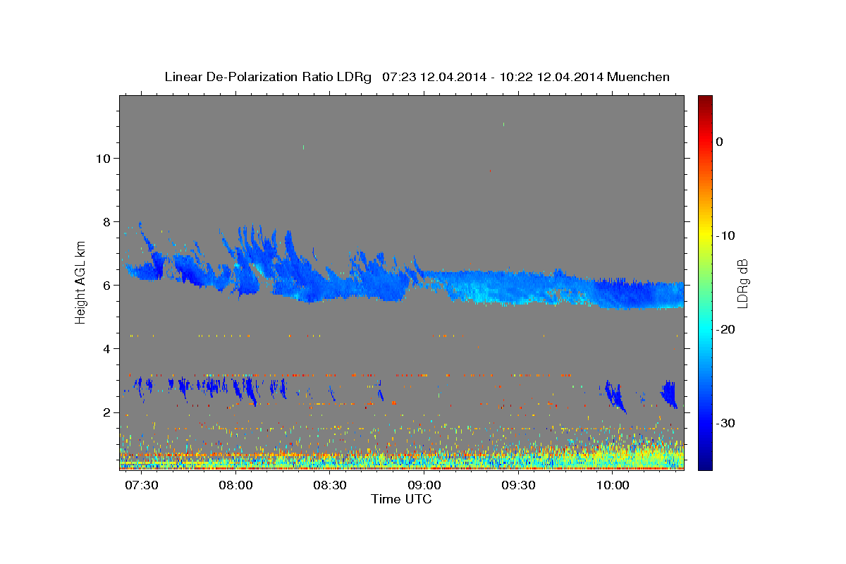Screen dimensions: 846x564
Task: Click the 'Time UTC' axis label
Action: point(401,499)
